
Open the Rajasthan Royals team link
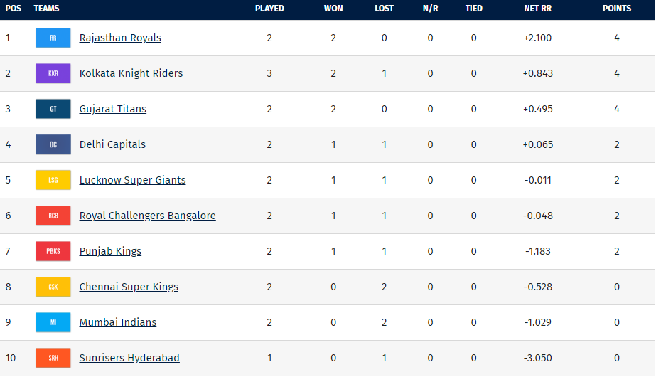pyautogui.click(x=120, y=38)
